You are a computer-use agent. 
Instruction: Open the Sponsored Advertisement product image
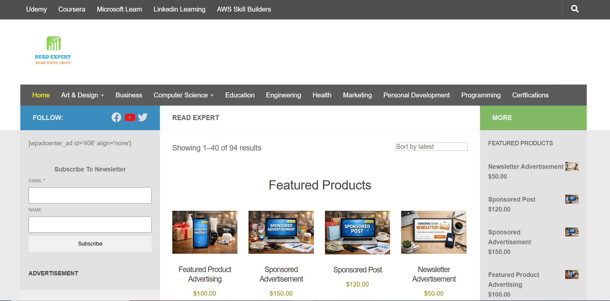pos(281,232)
